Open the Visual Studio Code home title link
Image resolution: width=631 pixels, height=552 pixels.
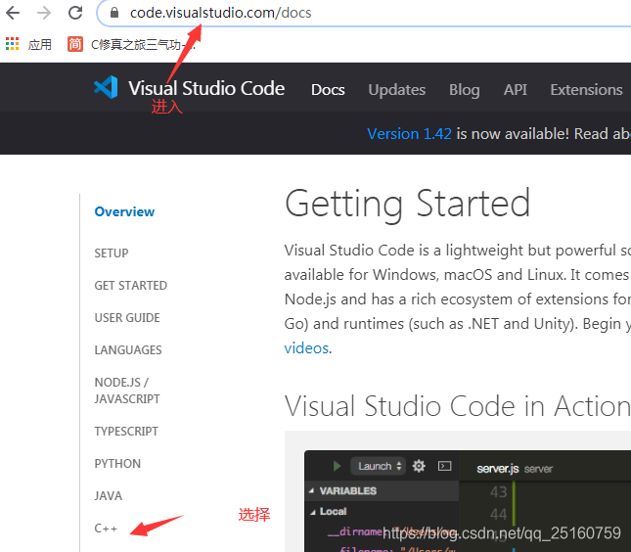(206, 88)
